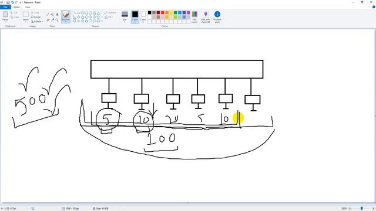
Task: Choose the Right triangle shape
Action: (x=74, y=17)
